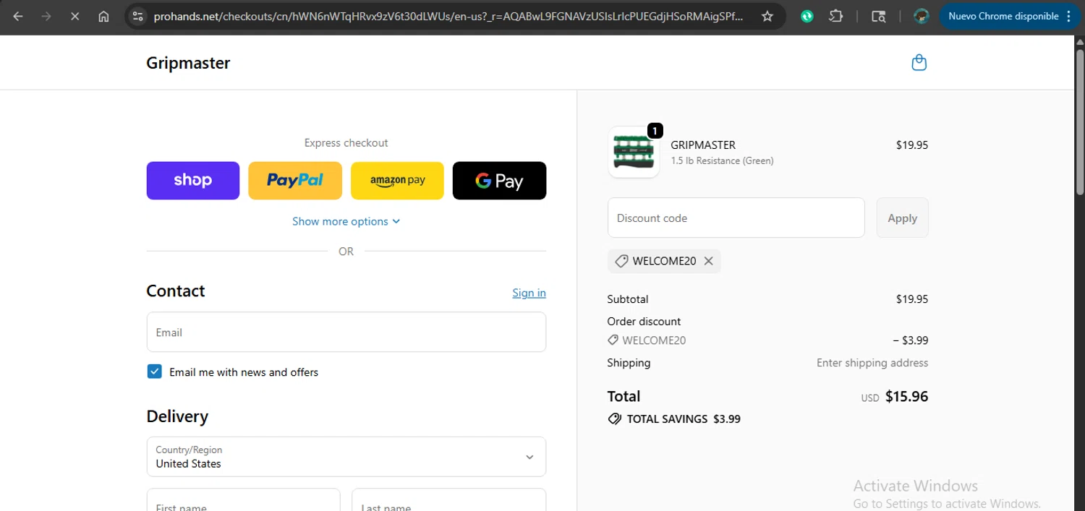This screenshot has height=511, width=1085.
Task: Click the Sign in link
Action: (x=529, y=293)
